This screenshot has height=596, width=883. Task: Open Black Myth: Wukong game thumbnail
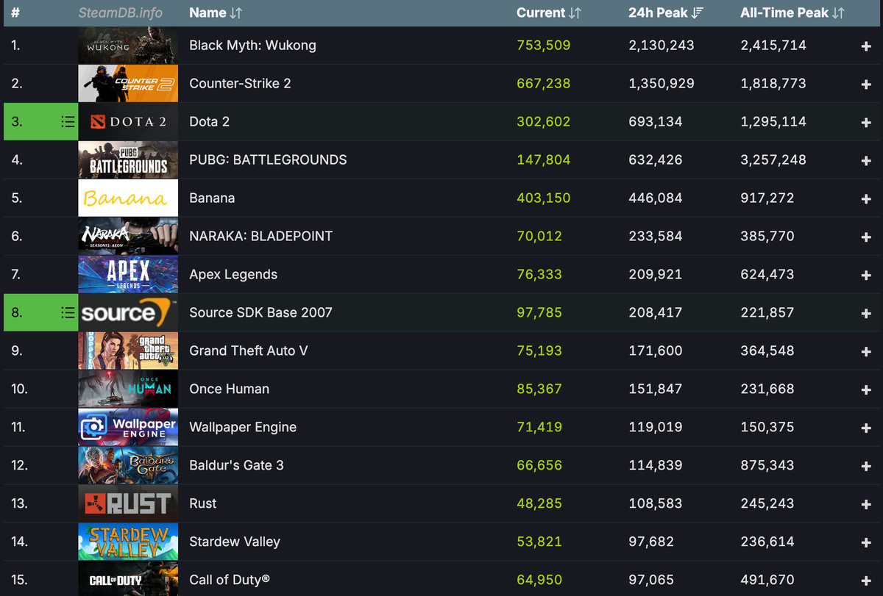128,46
